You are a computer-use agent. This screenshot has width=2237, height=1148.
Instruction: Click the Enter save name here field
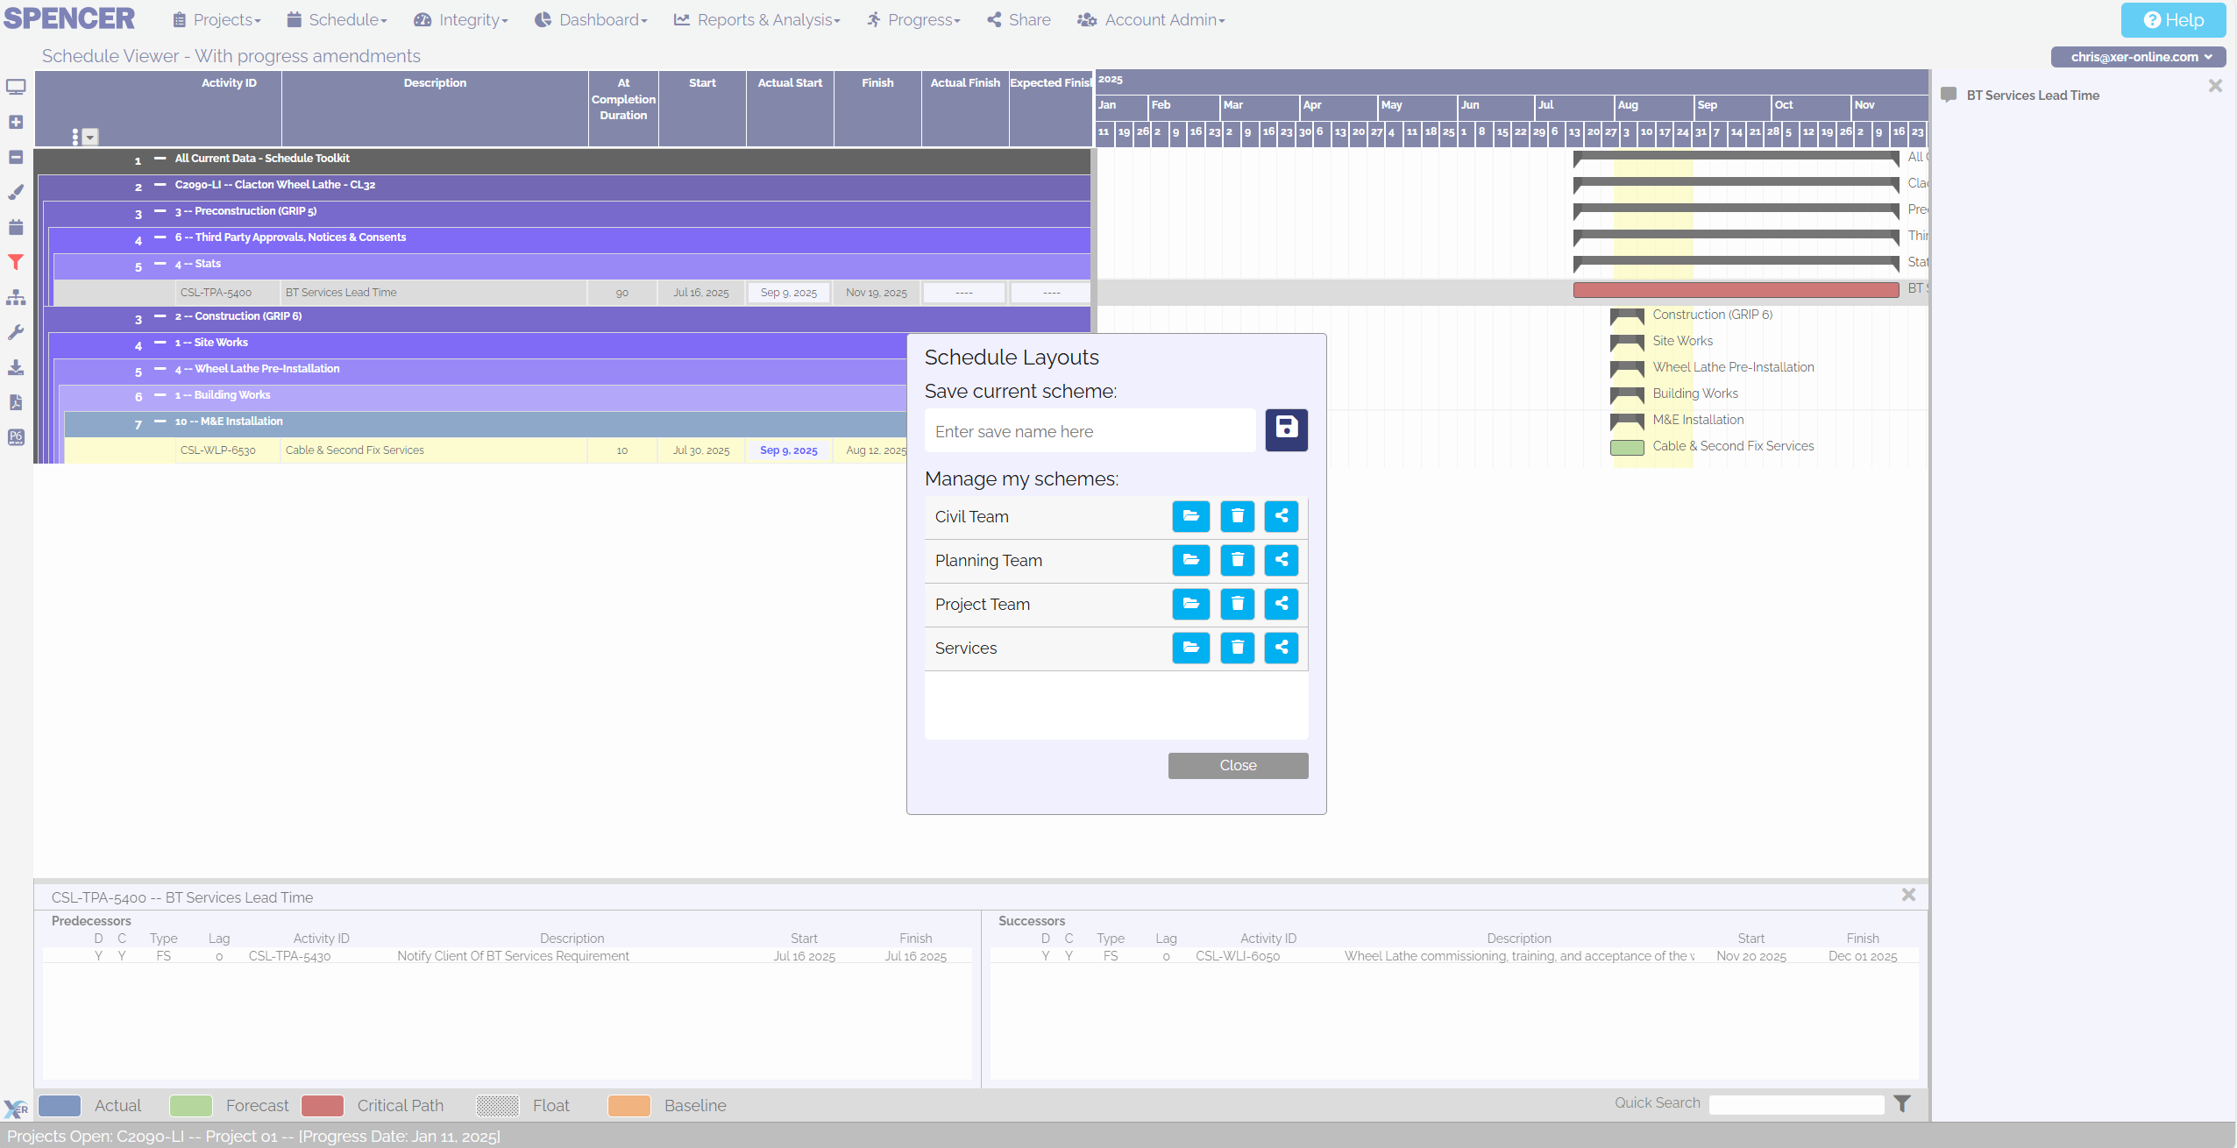tap(1089, 430)
